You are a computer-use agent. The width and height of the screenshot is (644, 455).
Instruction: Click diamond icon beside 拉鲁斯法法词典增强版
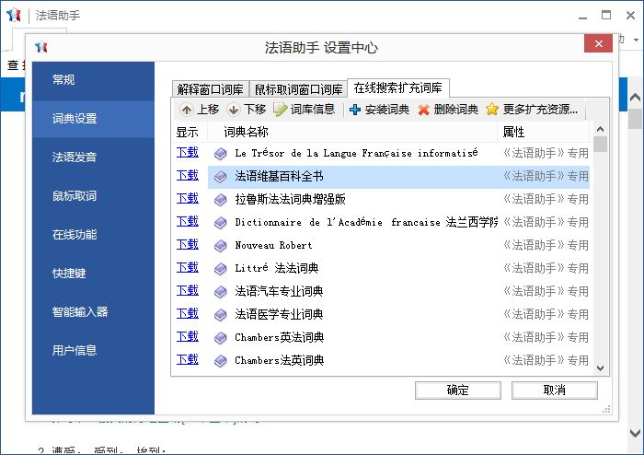coord(221,200)
